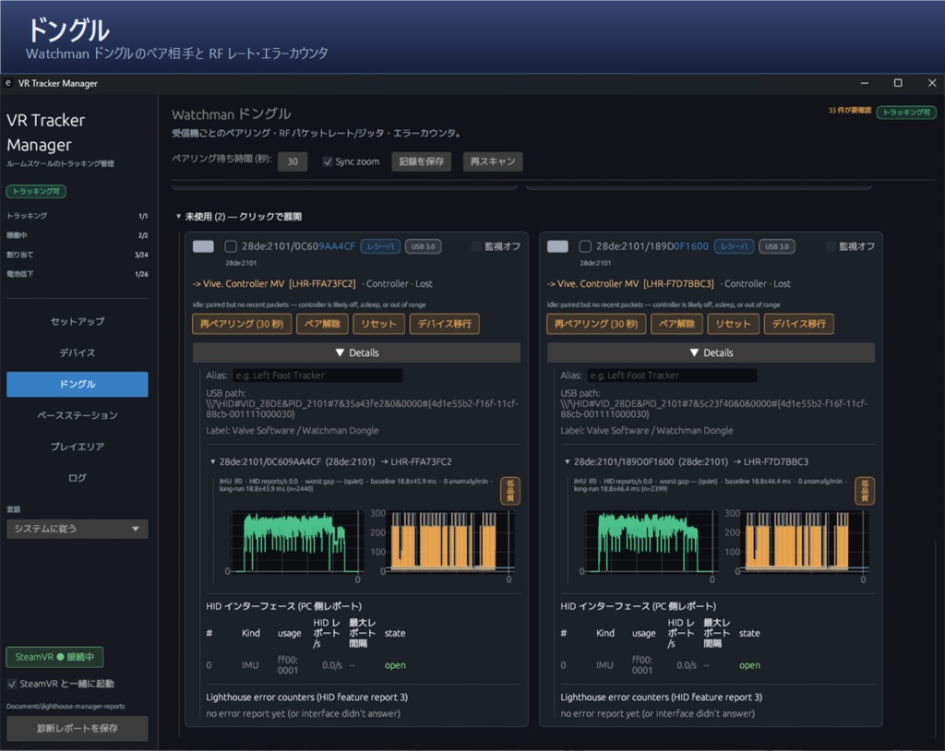Open the language dropdown システムに従う
The image size is (945, 751).
pos(78,529)
